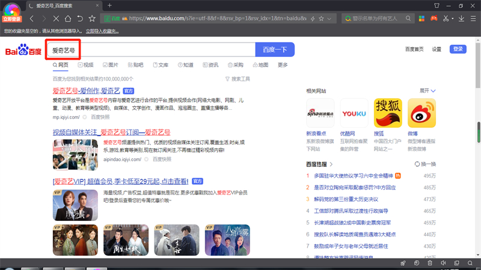Click the 微博 site icon
The height and width of the screenshot is (270, 481).
pos(422,113)
